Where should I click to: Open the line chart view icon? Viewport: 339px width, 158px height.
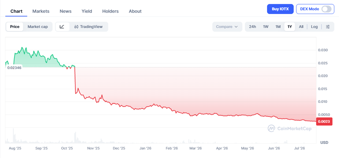pyautogui.click(x=62, y=27)
